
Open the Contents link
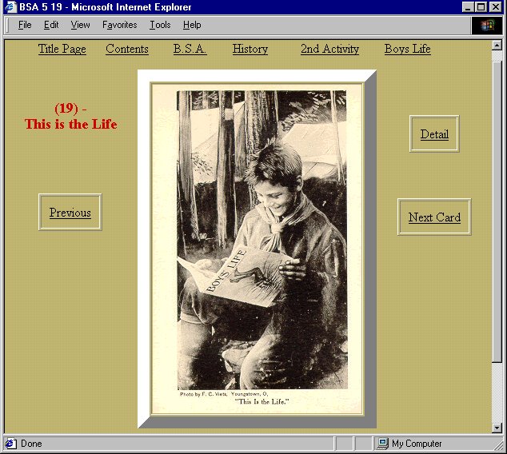[127, 49]
